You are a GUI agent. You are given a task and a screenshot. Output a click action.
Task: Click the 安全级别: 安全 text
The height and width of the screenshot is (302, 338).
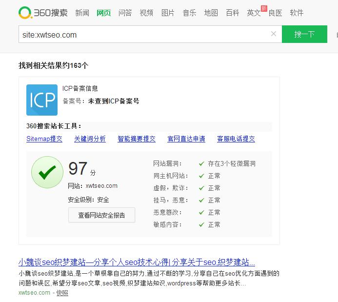click(88, 200)
